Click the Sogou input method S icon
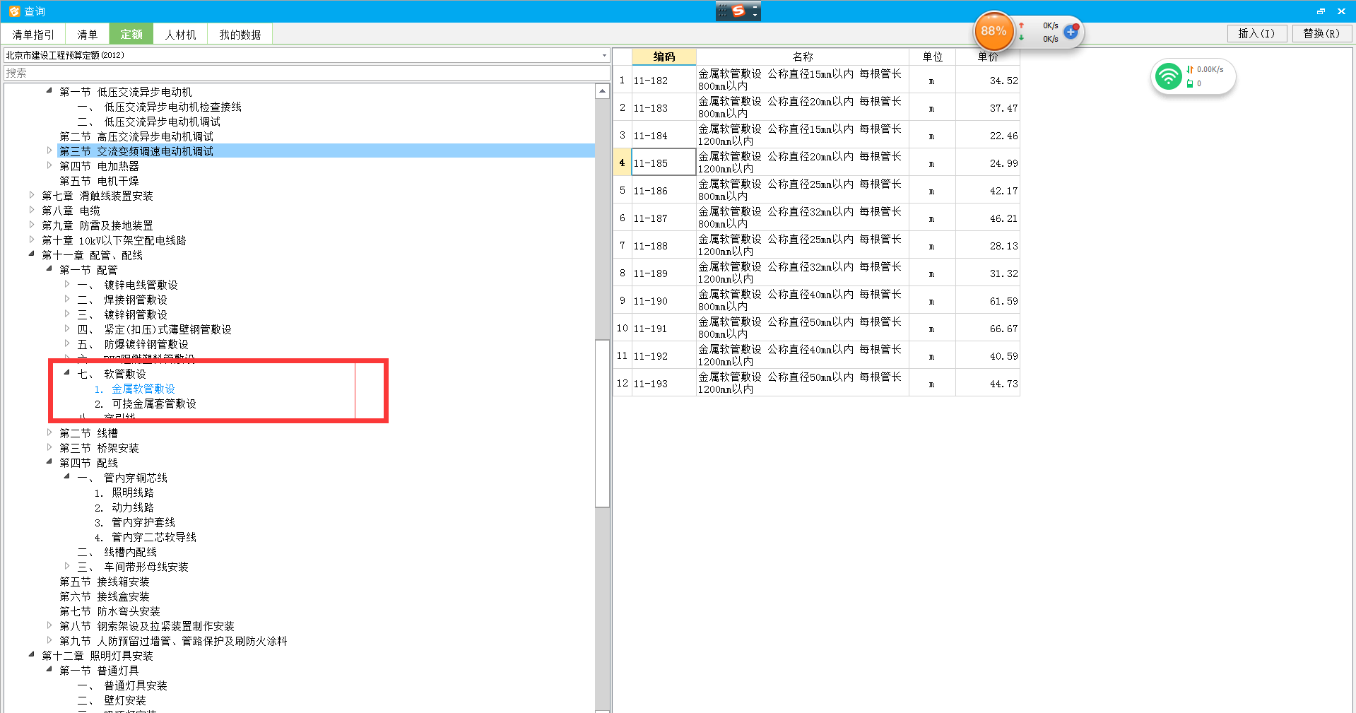Viewport: 1356px width, 713px height. click(x=738, y=11)
